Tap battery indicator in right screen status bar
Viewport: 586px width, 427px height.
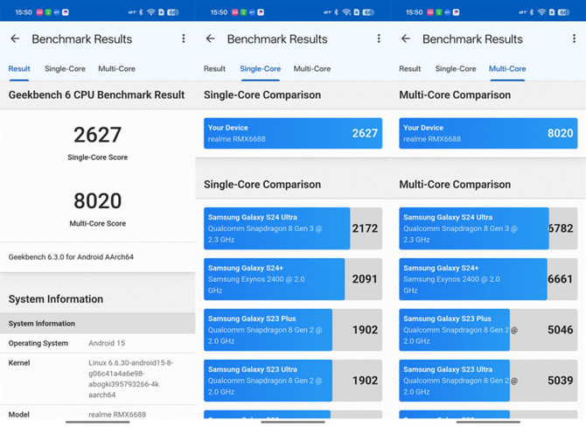point(563,12)
